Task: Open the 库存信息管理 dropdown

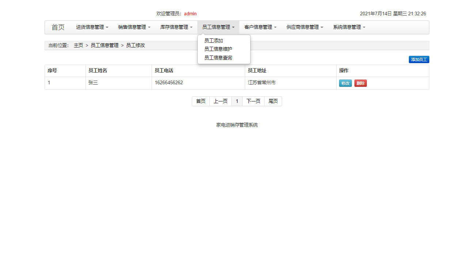Action: 176,27
